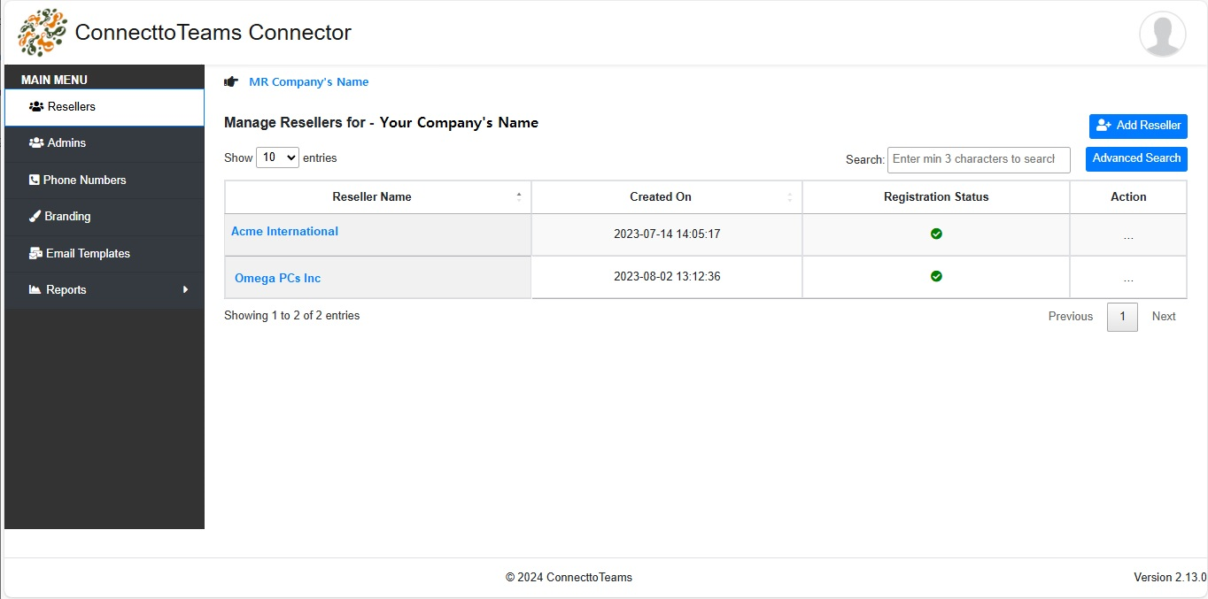Click the ConnecttoTeams logo icon
1208x599 pixels.
(42, 33)
